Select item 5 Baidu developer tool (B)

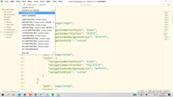(37, 25)
